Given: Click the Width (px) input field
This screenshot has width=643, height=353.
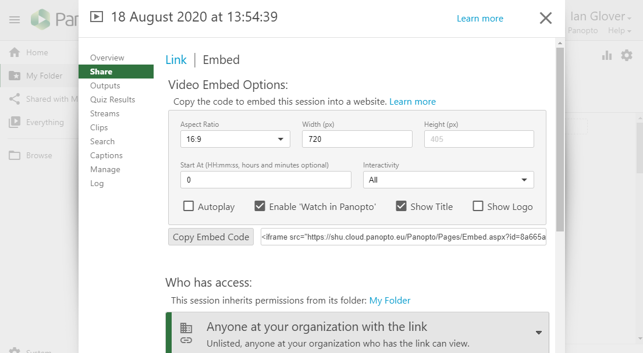Looking at the screenshot, I should coord(357,139).
